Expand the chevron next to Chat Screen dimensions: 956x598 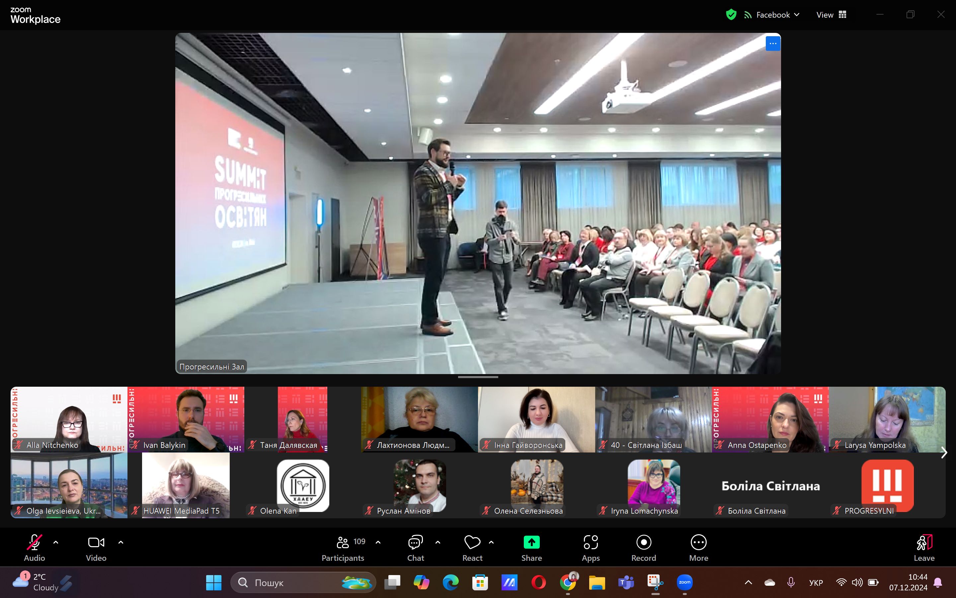pyautogui.click(x=438, y=542)
